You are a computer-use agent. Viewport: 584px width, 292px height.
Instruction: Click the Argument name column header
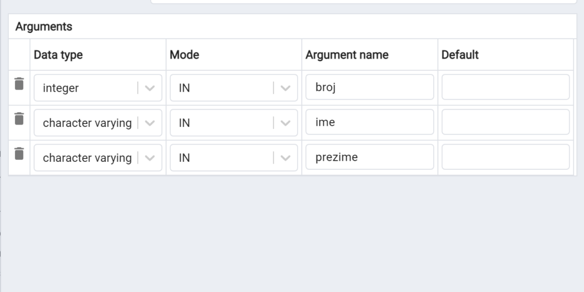(x=347, y=55)
